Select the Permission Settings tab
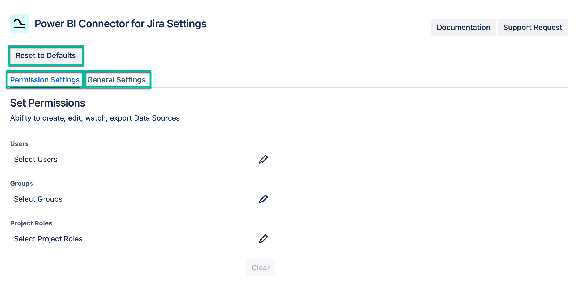This screenshot has height=301, width=578. click(x=45, y=79)
